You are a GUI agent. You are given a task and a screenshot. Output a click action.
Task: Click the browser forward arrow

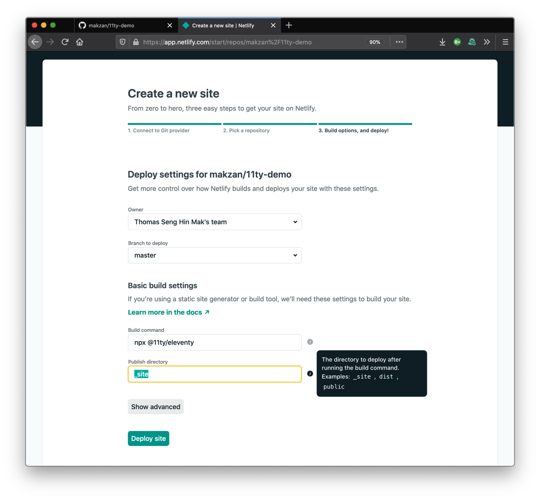click(x=50, y=42)
